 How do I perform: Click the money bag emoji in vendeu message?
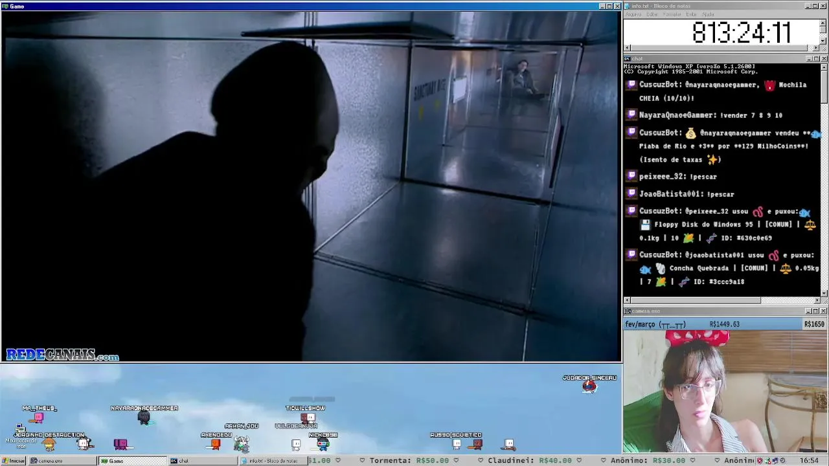pyautogui.click(x=690, y=133)
